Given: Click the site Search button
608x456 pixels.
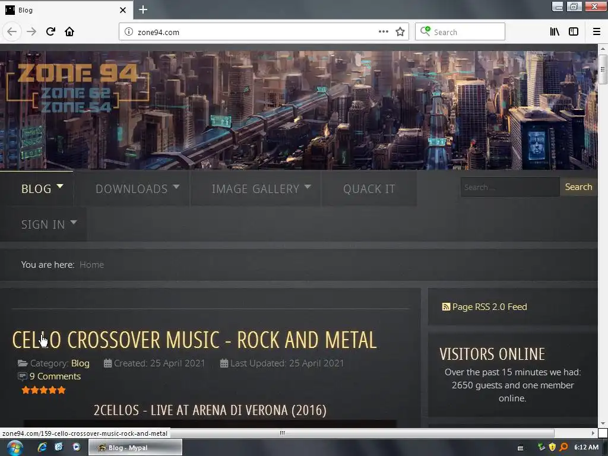Looking at the screenshot, I should (578, 187).
